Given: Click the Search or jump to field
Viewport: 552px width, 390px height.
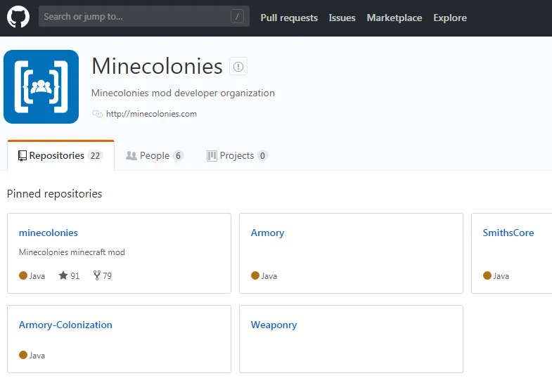Looking at the screenshot, I should (144, 16).
